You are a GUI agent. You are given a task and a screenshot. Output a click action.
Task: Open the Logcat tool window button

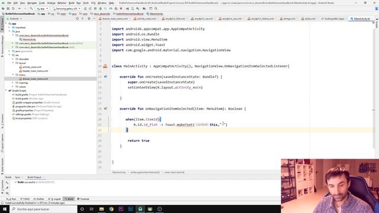point(54,199)
